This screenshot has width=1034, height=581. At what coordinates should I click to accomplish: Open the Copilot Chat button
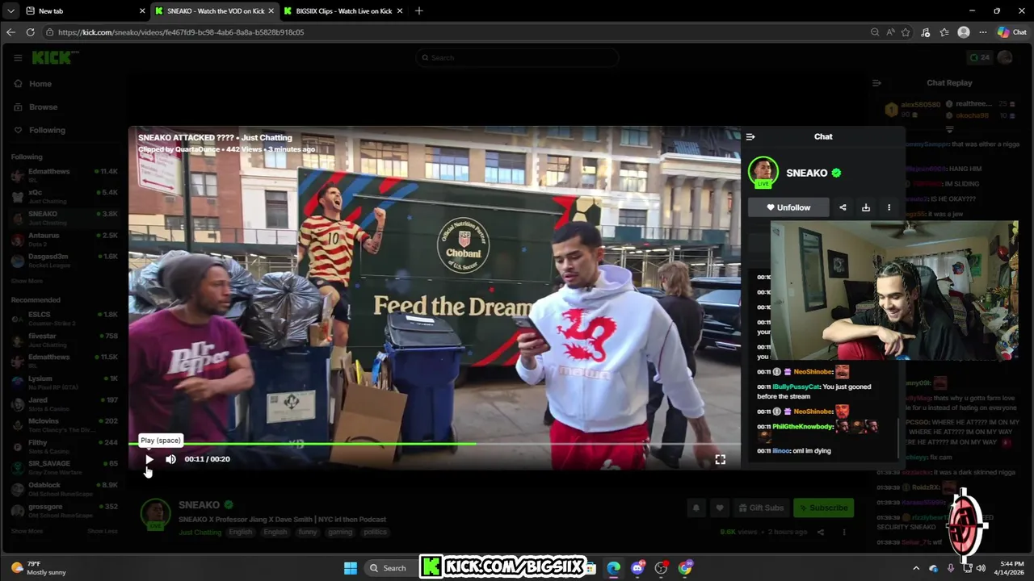(1012, 32)
